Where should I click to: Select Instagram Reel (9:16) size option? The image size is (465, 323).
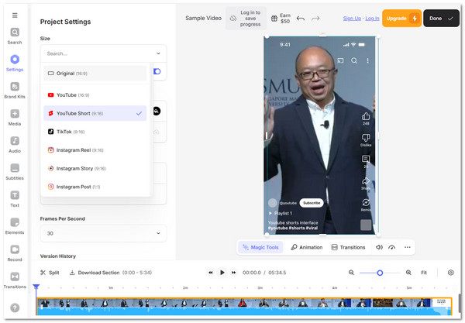coord(95,150)
